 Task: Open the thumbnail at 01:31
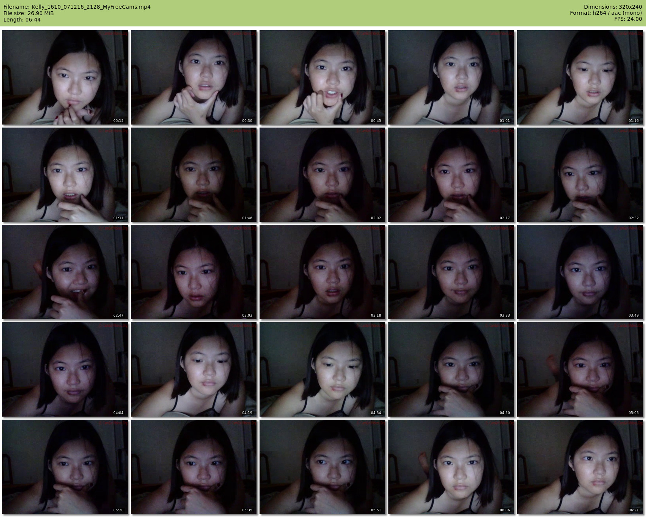click(x=65, y=175)
